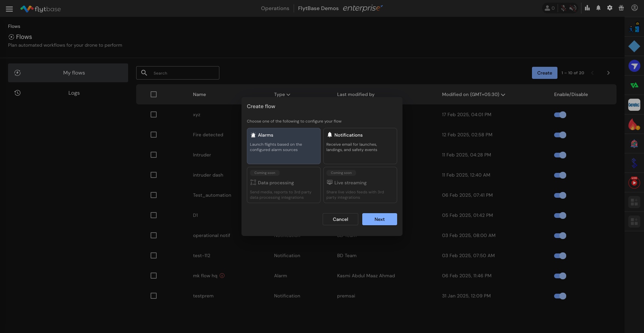Screen dimensions: 644x333
Task: Open settings gear in the header
Action: coord(610,8)
